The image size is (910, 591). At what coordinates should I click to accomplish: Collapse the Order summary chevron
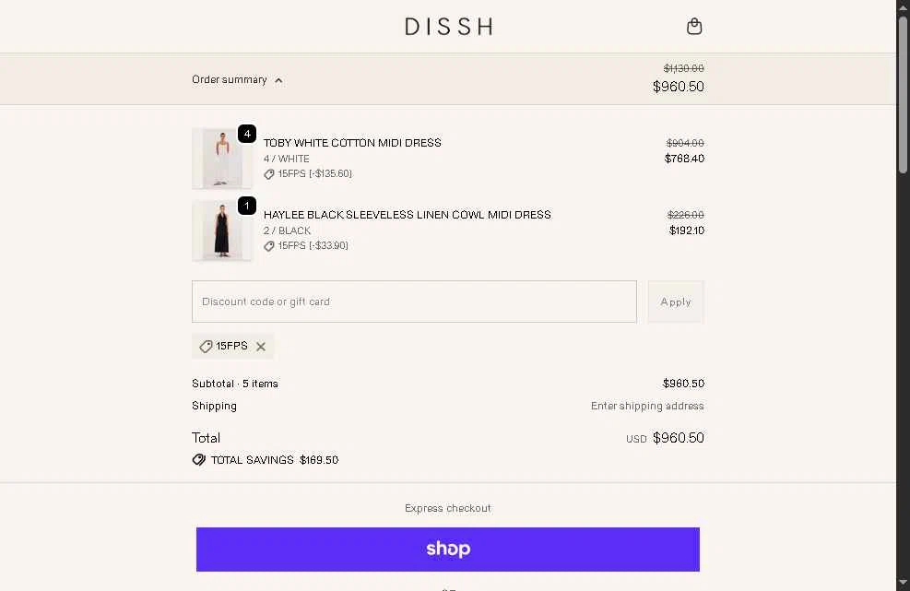click(278, 81)
